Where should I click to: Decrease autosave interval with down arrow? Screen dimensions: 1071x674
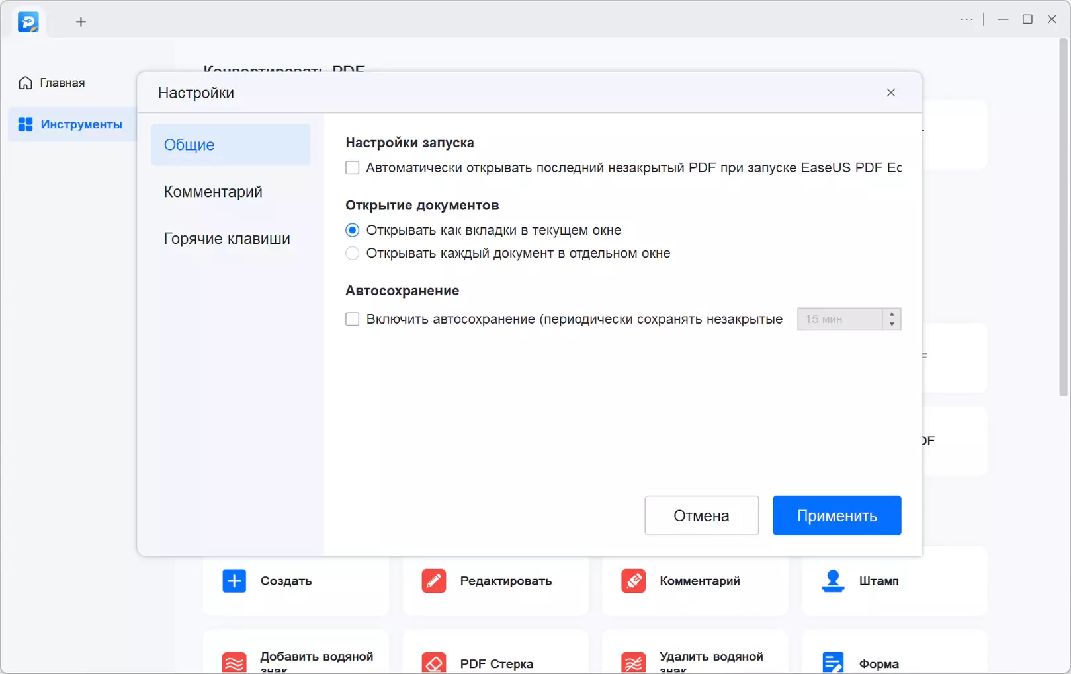(x=892, y=324)
